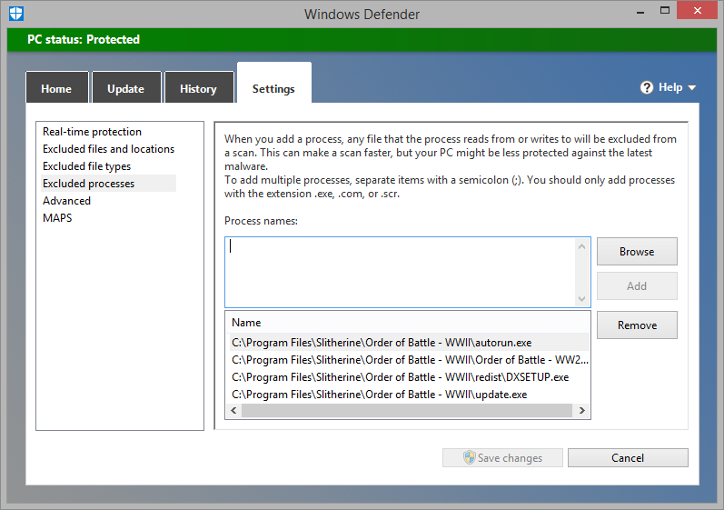Click the Name column header

pos(246,323)
